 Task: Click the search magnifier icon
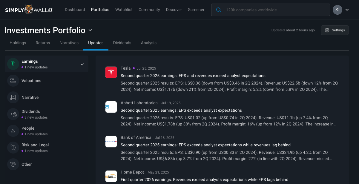(x=219, y=10)
